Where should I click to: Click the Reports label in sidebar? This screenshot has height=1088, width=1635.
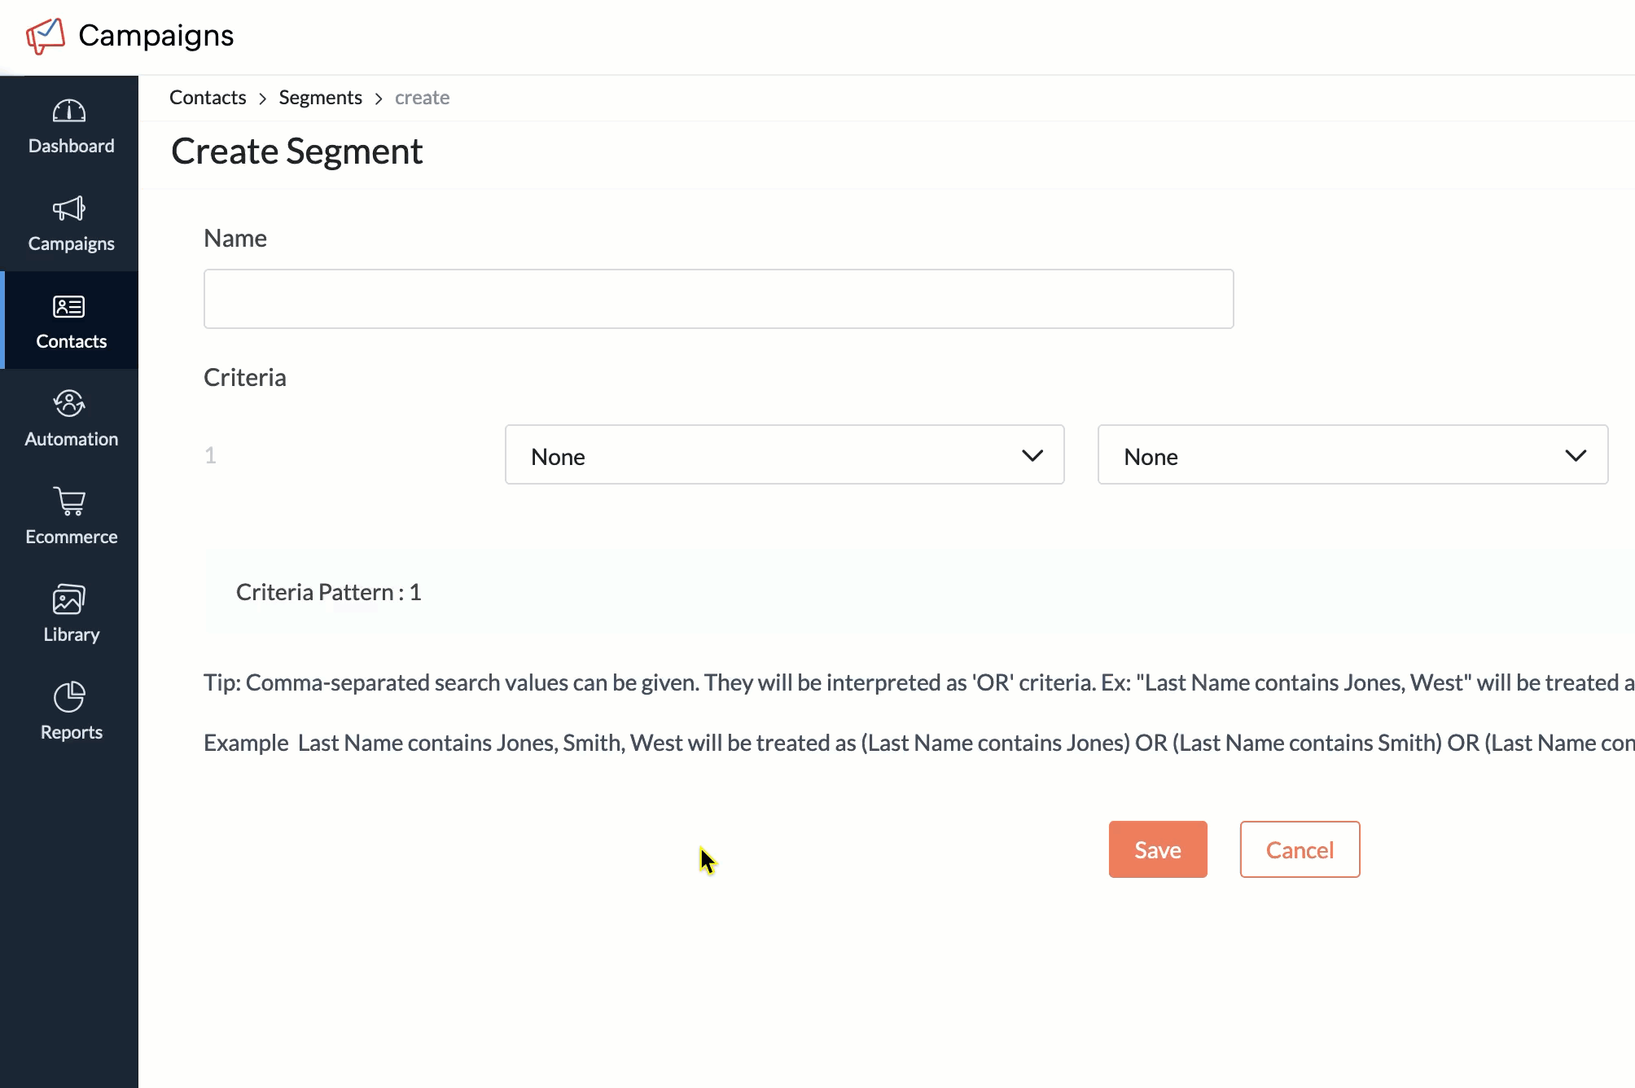(72, 732)
